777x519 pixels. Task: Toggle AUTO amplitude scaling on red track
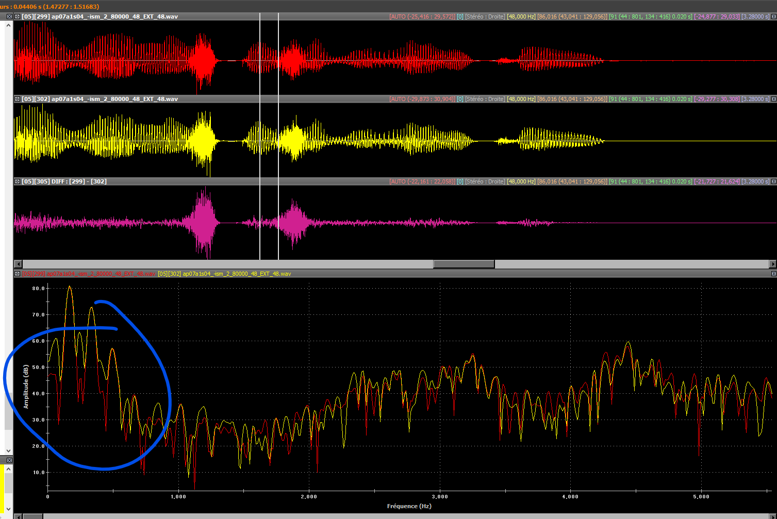click(x=422, y=16)
